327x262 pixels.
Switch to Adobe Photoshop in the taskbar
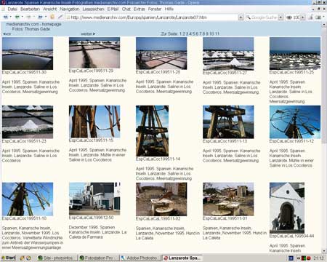click(140, 258)
